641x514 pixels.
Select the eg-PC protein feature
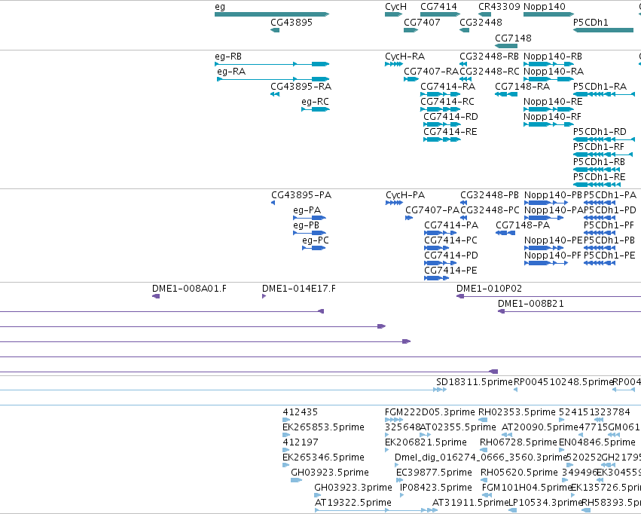coord(314,248)
